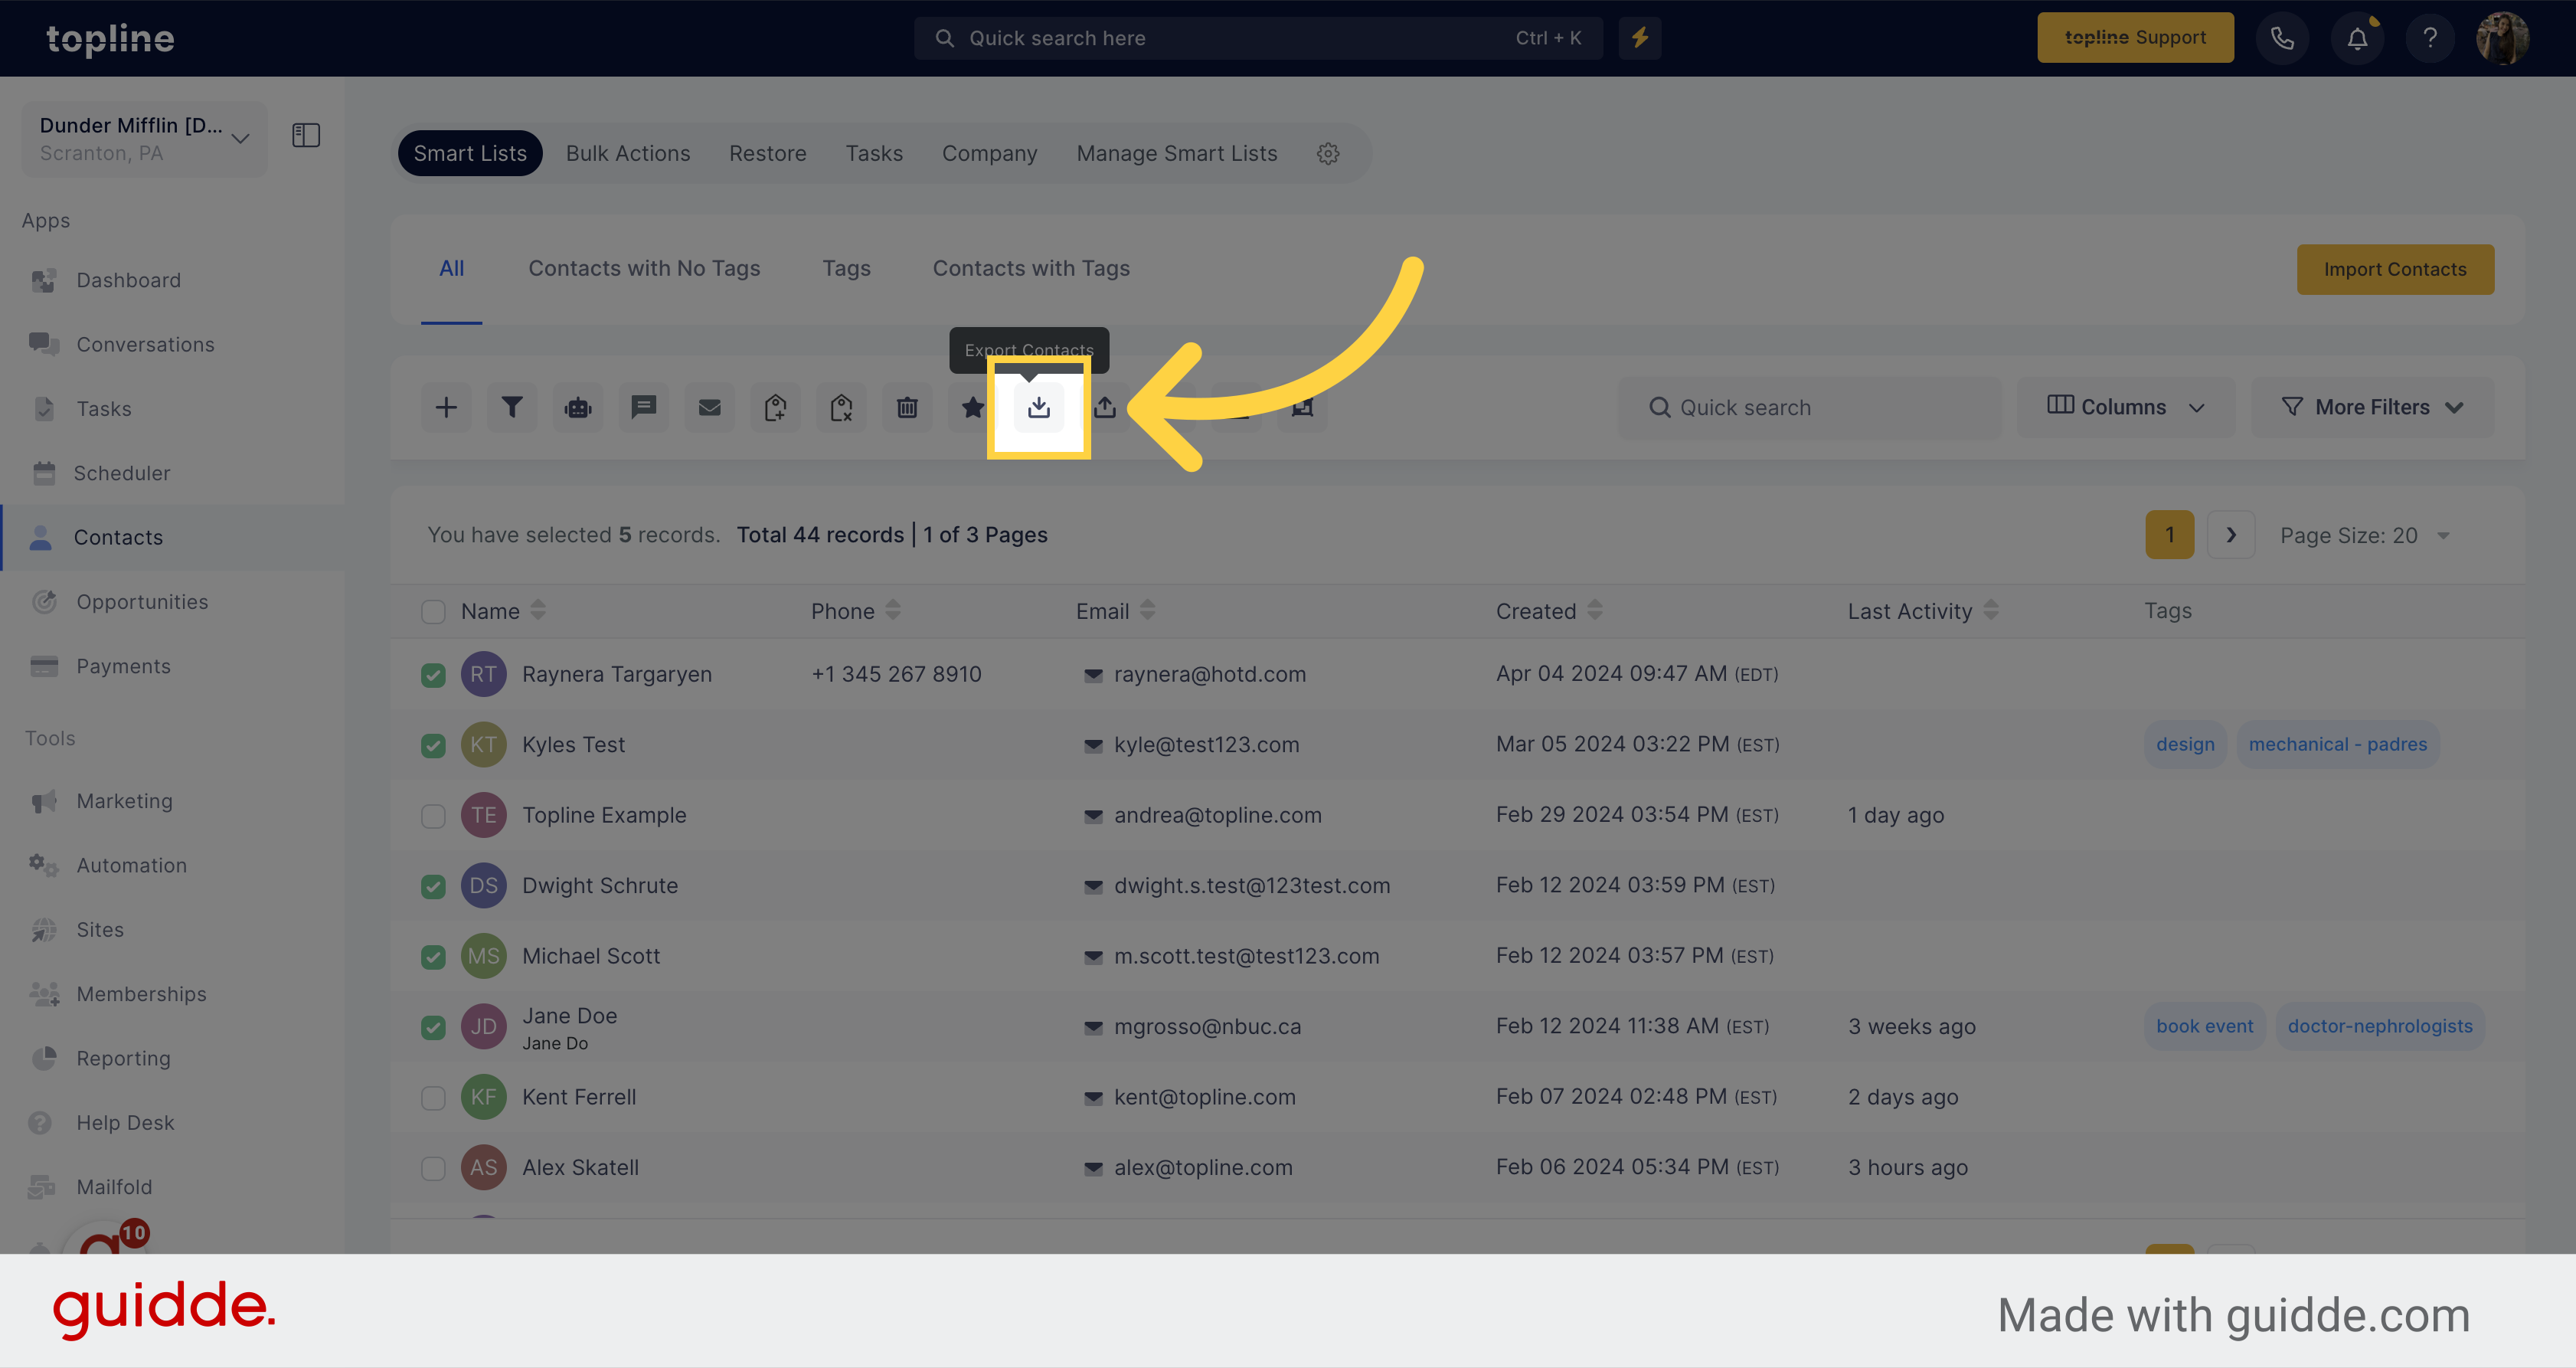Open the pipeline filter funnel icon
This screenshot has height=1368, width=2576.
(512, 407)
